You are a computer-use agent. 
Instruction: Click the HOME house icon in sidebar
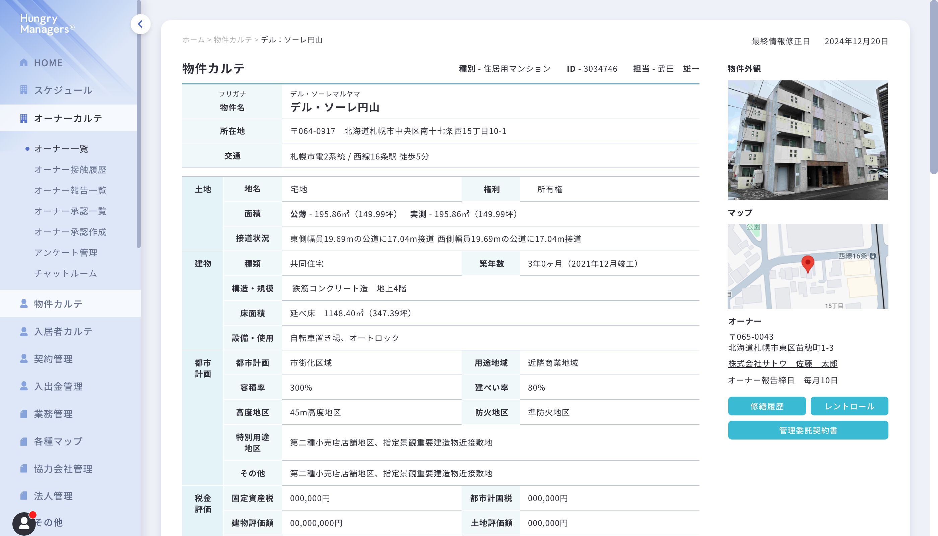tap(23, 63)
